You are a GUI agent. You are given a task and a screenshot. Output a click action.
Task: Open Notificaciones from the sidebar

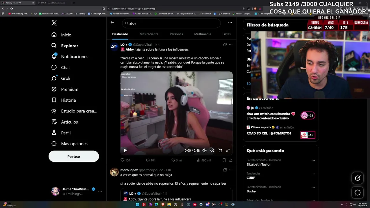70,57
